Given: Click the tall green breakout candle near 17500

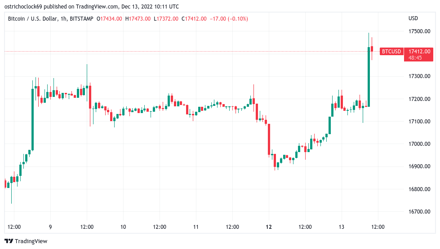Looking at the screenshot, I should coord(369,76).
